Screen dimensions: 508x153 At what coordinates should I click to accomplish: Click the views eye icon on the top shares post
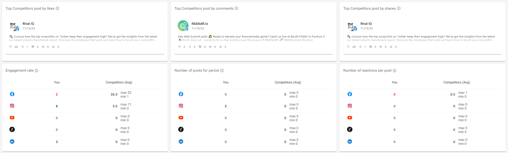381,47
